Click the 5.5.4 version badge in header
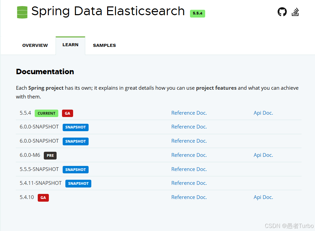Viewport: 315px width, 231px height. click(x=197, y=13)
